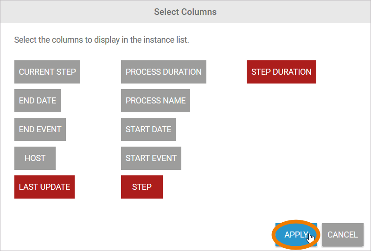Click the Select Columns dialog title
Screen dimensions: 371x251
[185, 12]
